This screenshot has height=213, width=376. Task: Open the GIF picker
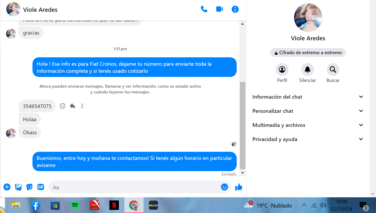tap(41, 187)
